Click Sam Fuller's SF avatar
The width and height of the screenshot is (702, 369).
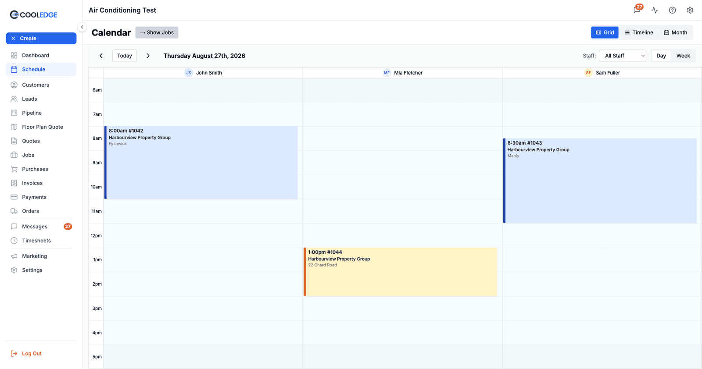click(x=588, y=73)
